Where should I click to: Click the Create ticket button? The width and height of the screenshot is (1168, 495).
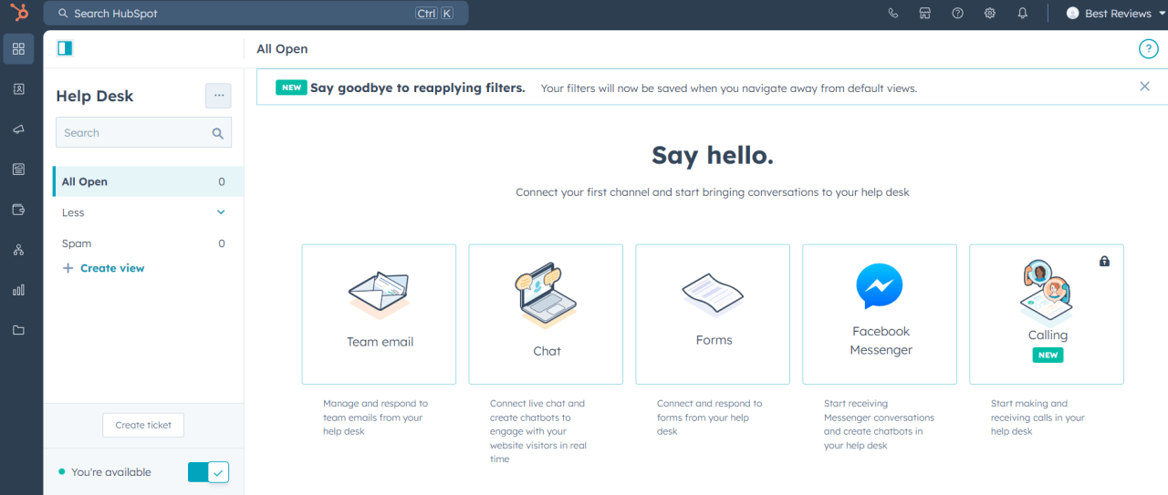143,425
